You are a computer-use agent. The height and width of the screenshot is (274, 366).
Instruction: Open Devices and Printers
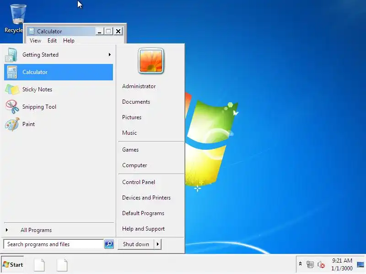point(146,198)
